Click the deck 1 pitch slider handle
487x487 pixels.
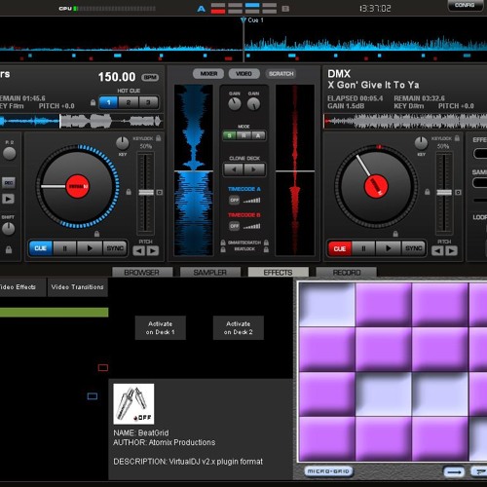click(146, 193)
